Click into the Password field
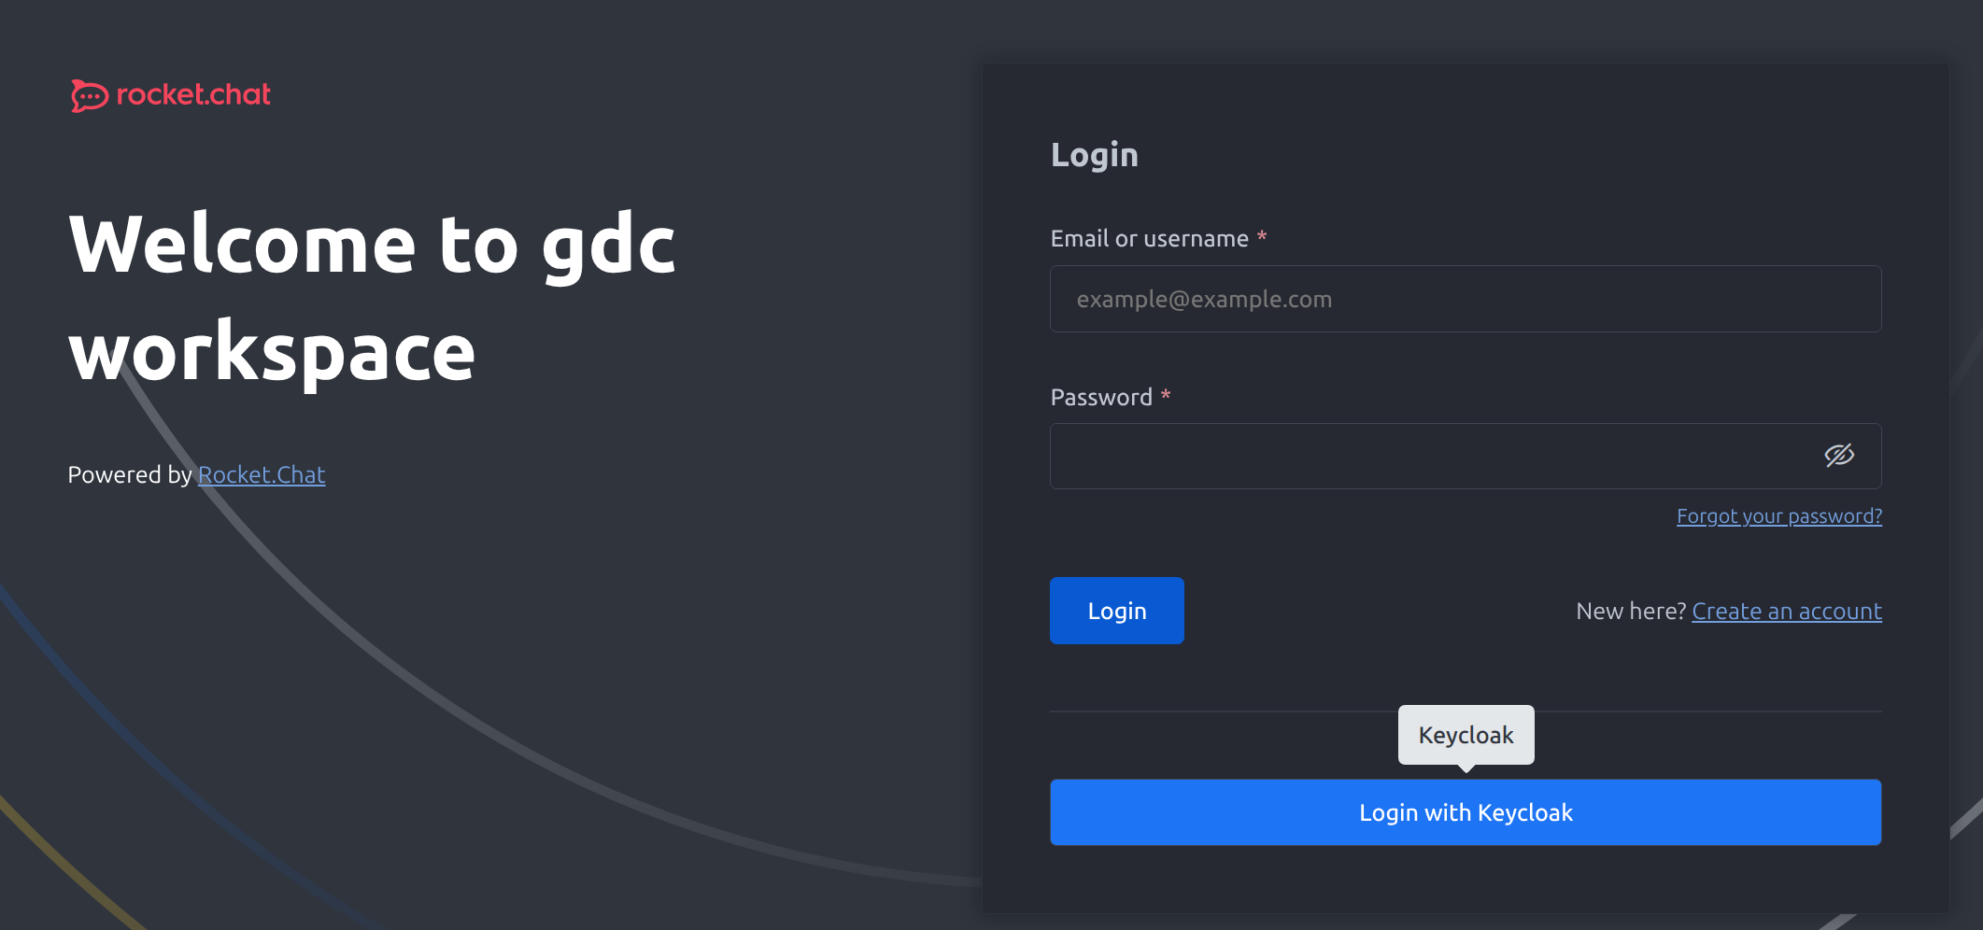 click(1466, 456)
